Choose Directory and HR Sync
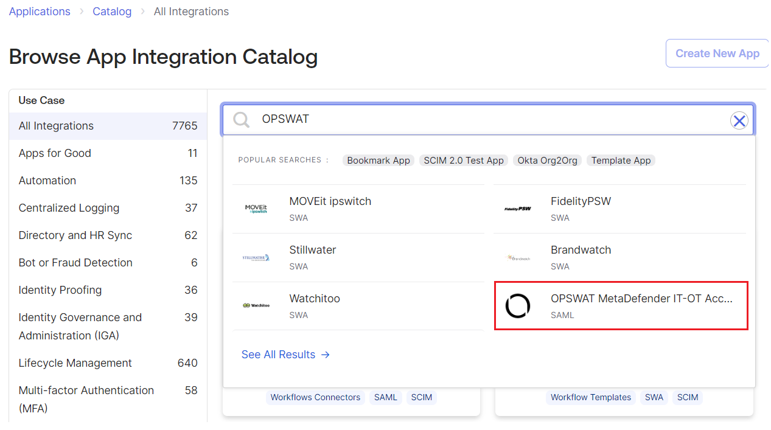 pos(108,235)
